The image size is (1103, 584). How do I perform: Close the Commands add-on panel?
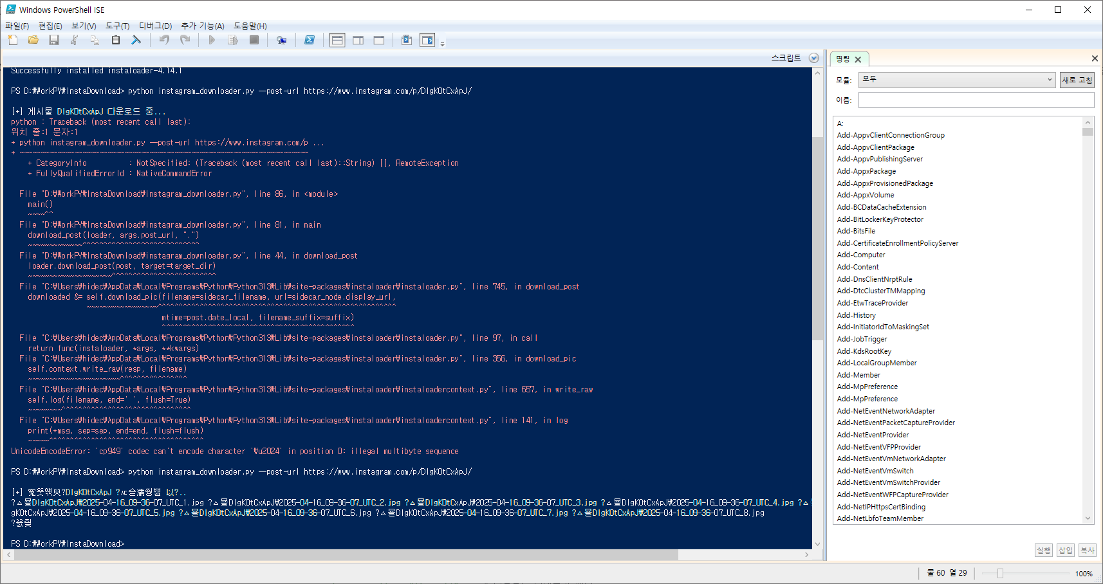pyautogui.click(x=1095, y=59)
